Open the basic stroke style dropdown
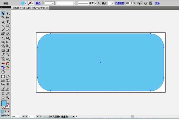Image resolution: width=179 pixels, height=119 pixels. tap(95, 3)
